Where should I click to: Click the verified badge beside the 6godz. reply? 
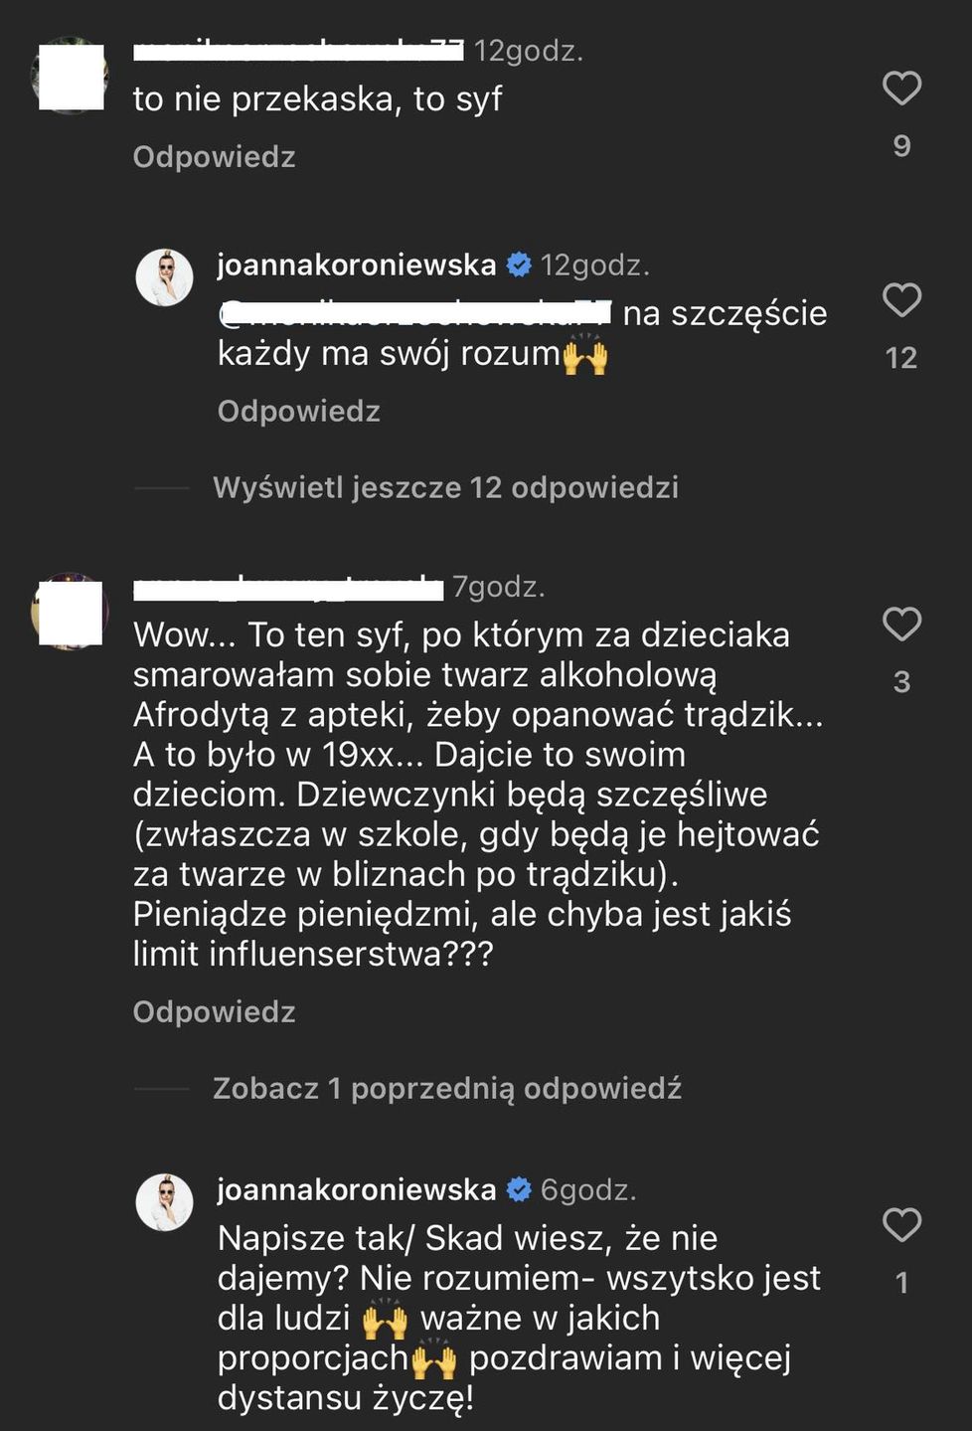pyautogui.click(x=519, y=1189)
